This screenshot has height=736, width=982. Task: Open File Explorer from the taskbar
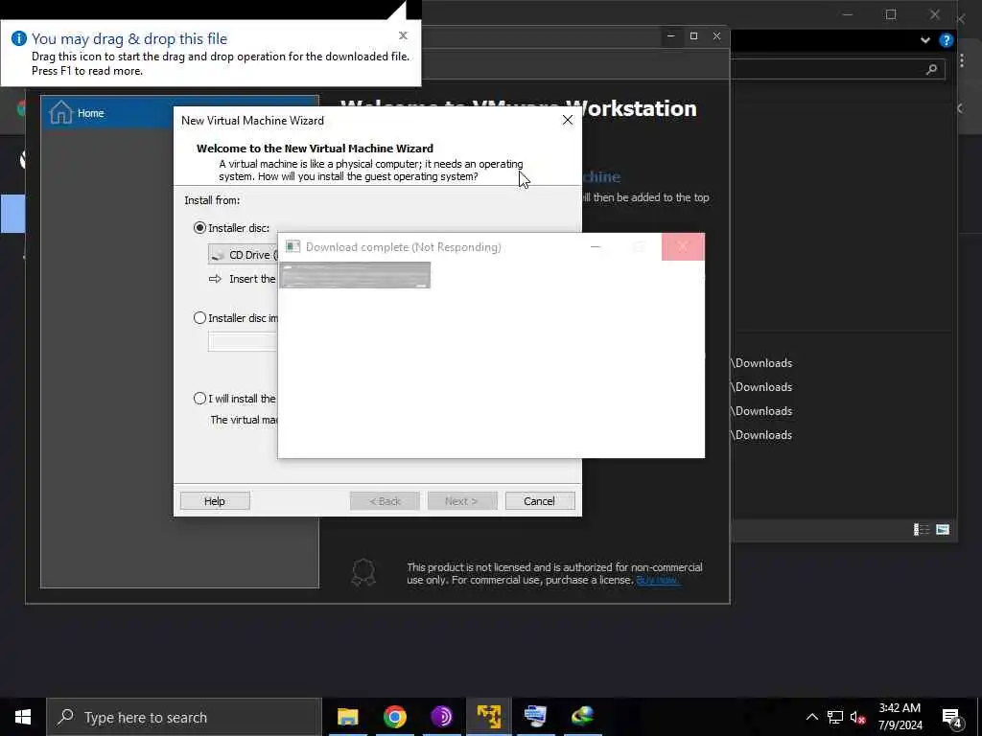coord(347,717)
